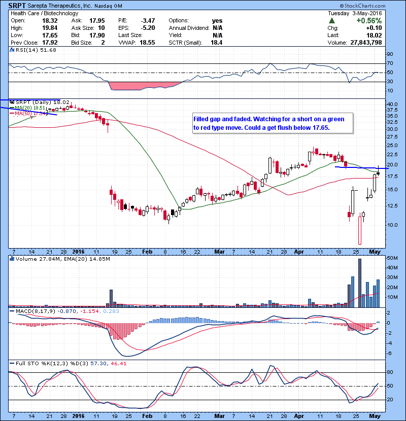This screenshot has height=421, width=406.
Task: Open the StockCharts.com copyright link
Action: click(x=362, y=6)
